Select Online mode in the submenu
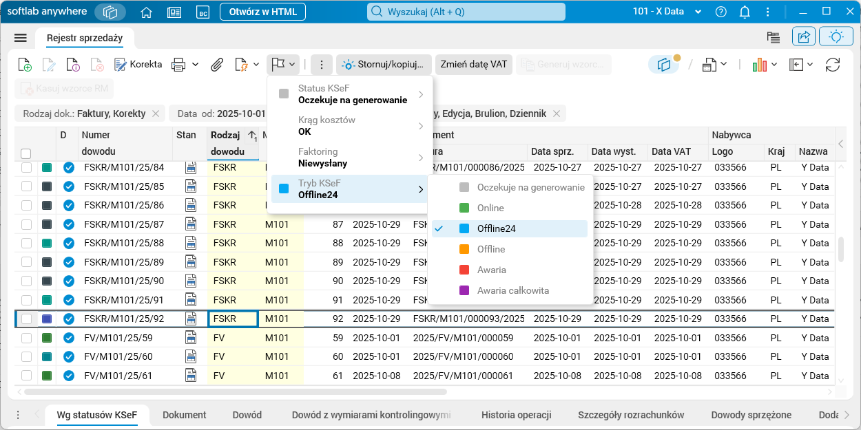Image resolution: width=861 pixels, height=430 pixels. click(510, 208)
